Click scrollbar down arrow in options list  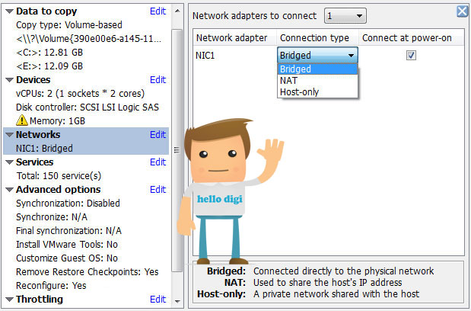[x=177, y=301]
